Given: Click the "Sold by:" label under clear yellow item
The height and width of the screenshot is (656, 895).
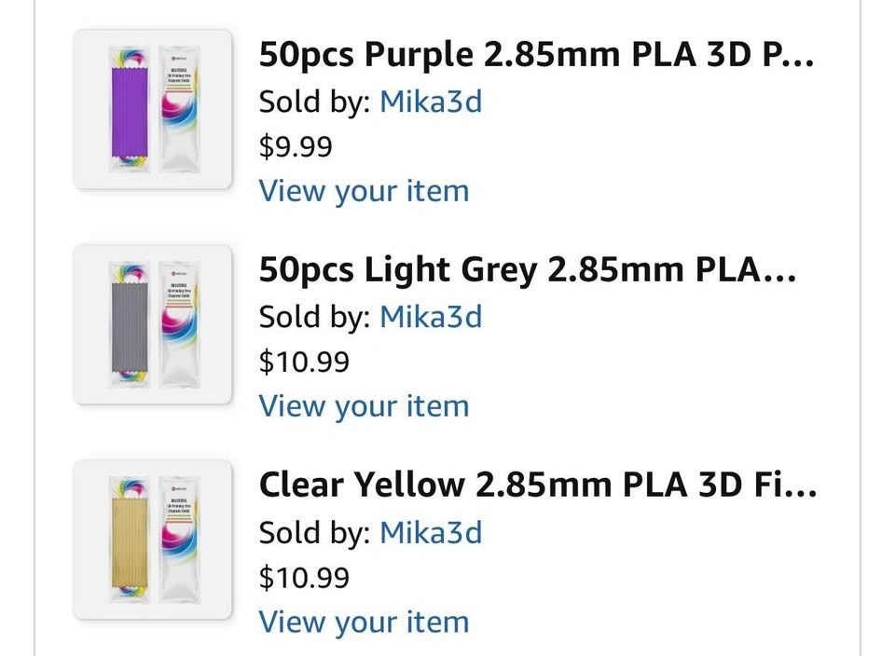Looking at the screenshot, I should [x=315, y=532].
